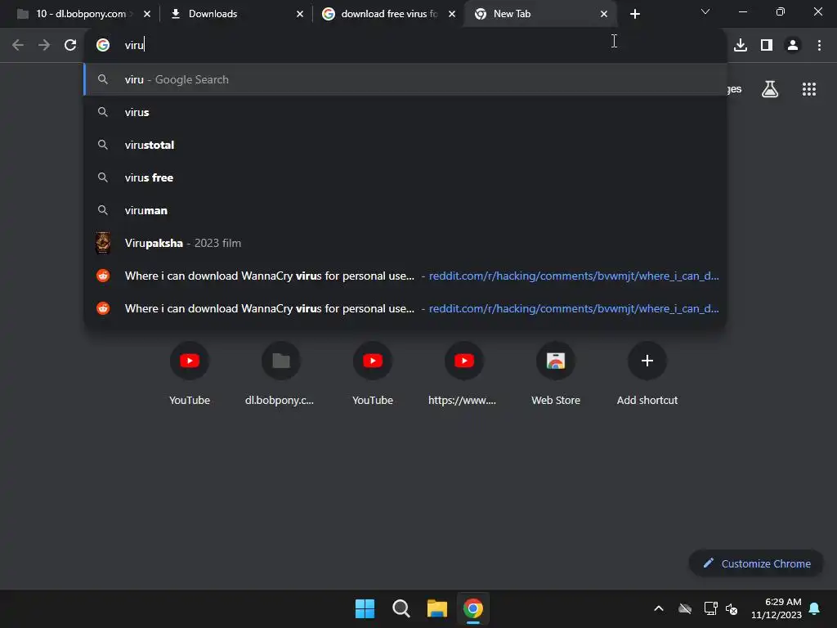Open the Chrome downloads icon in the toolbar
The height and width of the screenshot is (628, 837).
741,46
